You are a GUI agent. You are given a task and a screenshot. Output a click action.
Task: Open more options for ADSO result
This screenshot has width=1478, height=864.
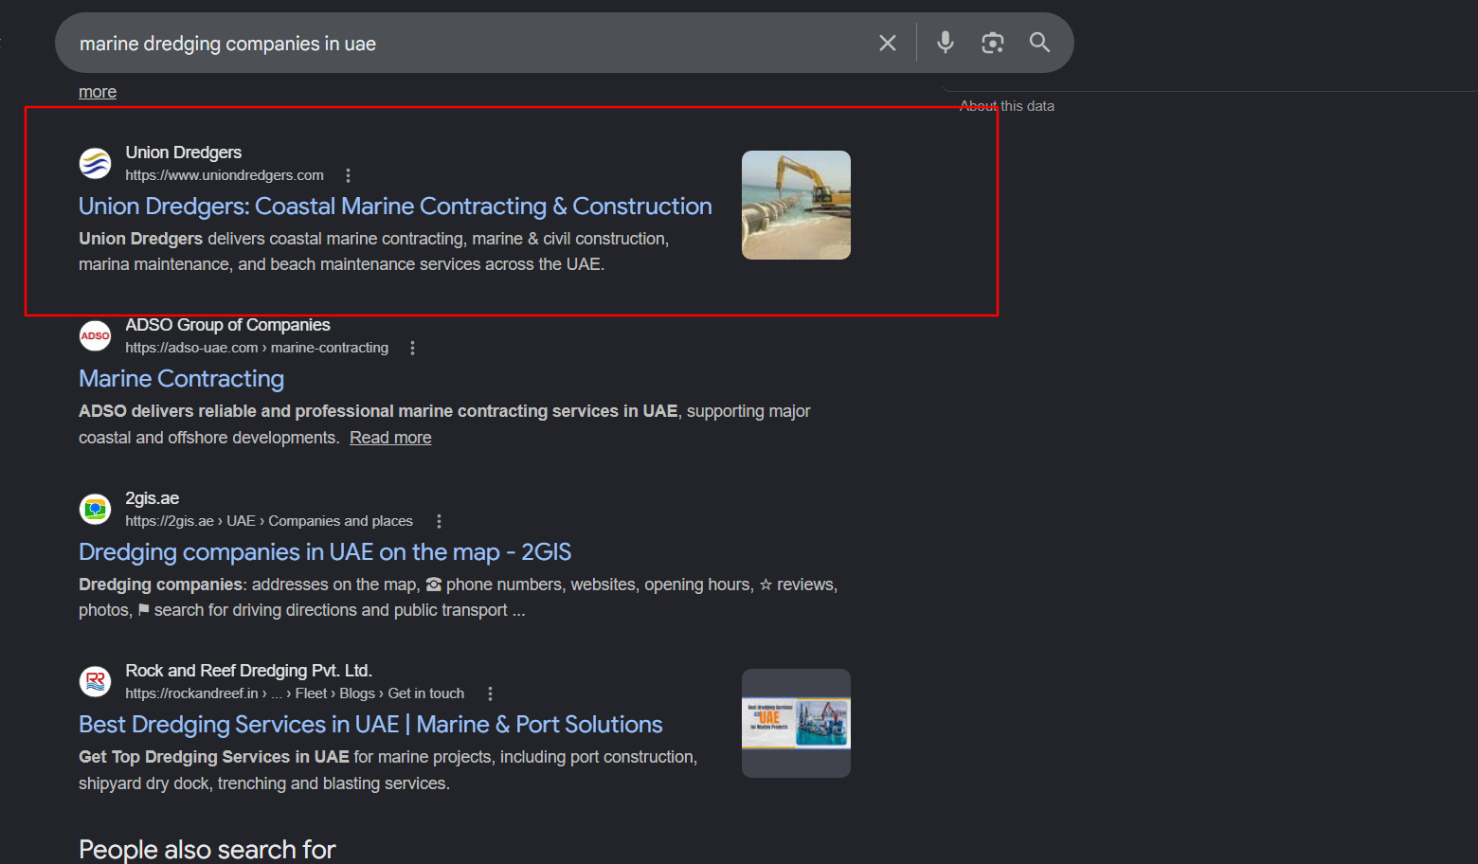(x=412, y=348)
